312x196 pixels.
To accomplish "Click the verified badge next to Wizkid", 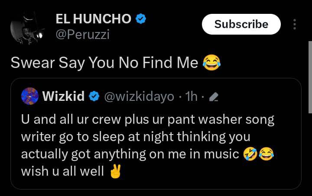I will (x=94, y=96).
